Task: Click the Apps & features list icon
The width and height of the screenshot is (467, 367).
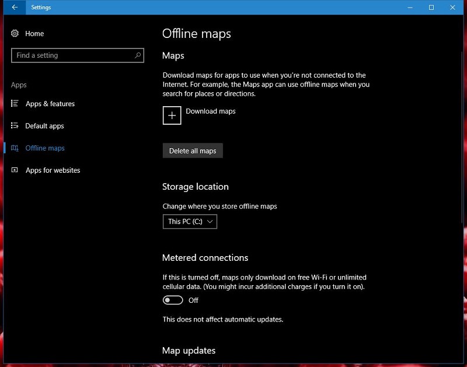Action: coord(15,104)
